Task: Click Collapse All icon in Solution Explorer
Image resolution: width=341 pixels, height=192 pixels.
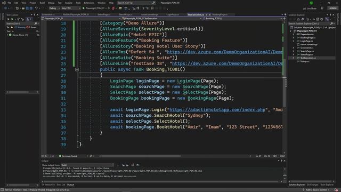Action: pyautogui.click(x=318, y=19)
